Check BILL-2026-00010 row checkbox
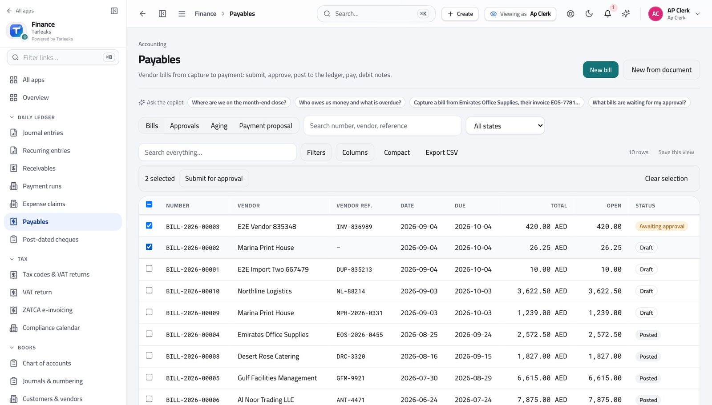 click(149, 290)
